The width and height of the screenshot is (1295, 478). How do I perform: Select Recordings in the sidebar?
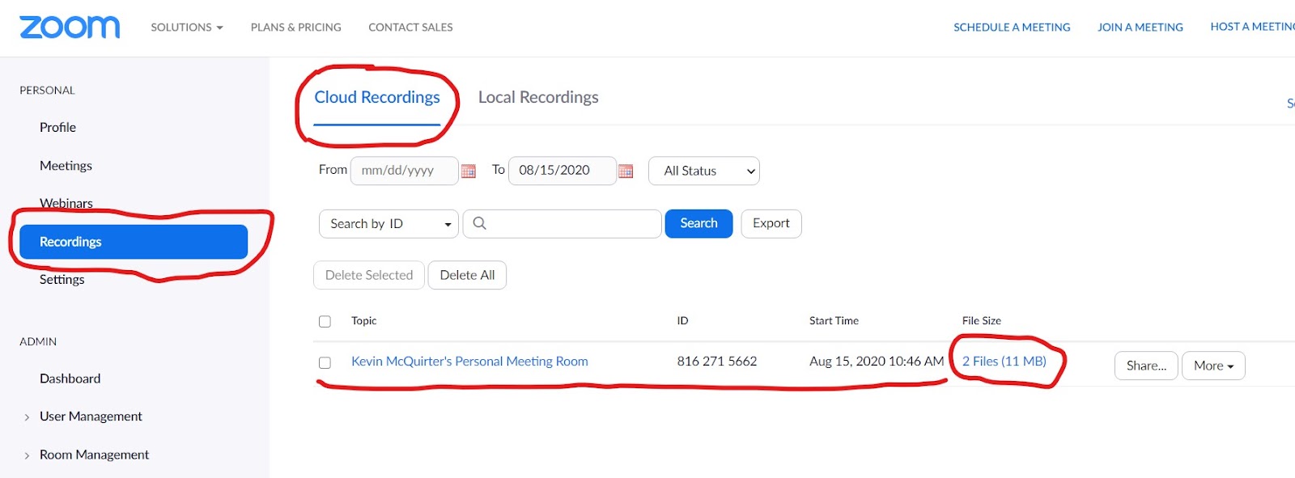click(x=134, y=242)
